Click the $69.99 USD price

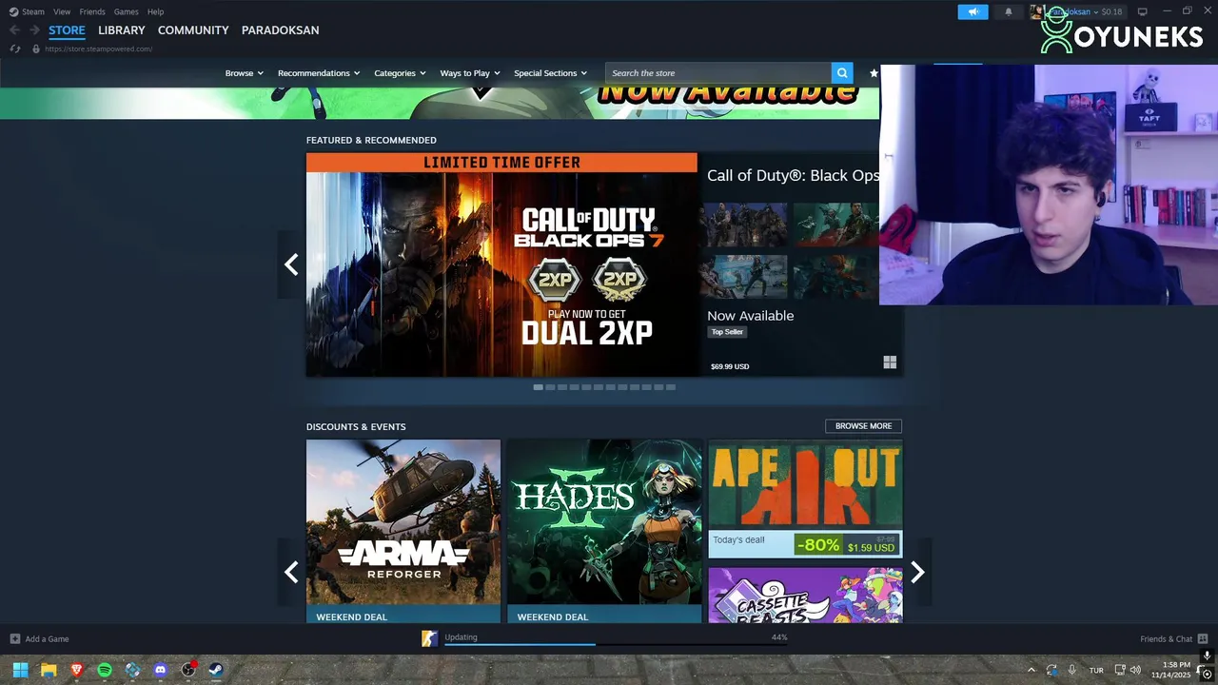pyautogui.click(x=730, y=366)
